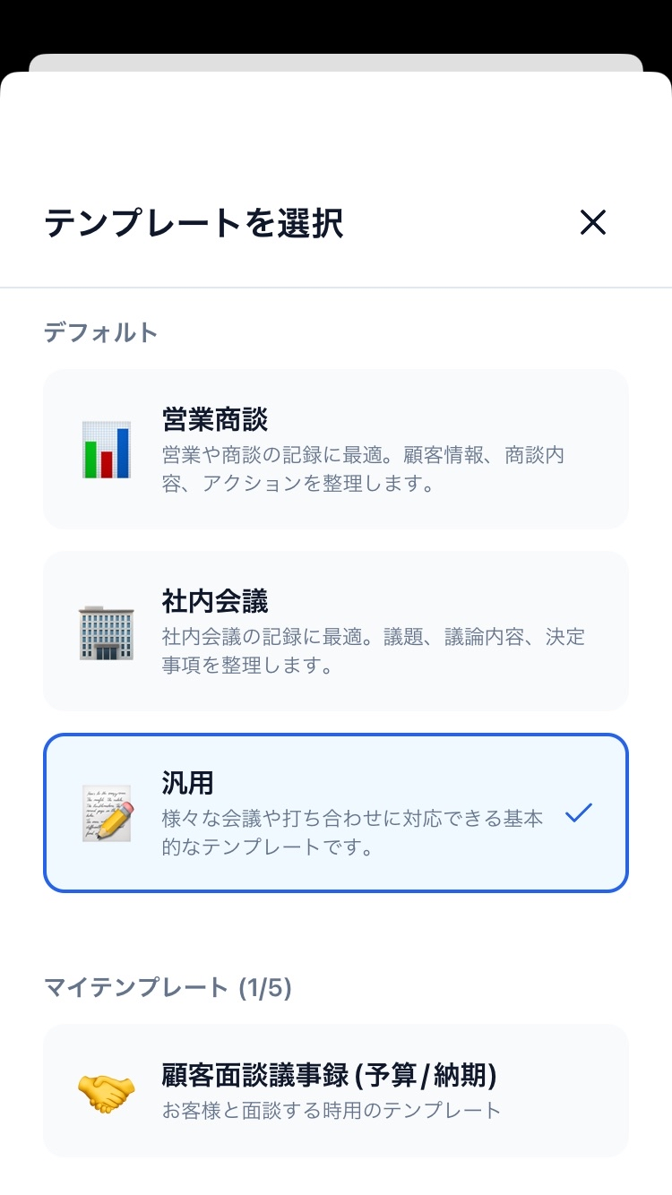Viewport: 672px width, 1195px height.
Task: Tap the black backdrop above the sheet
Action: point(336,25)
